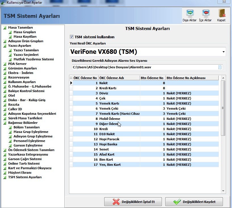Open Yazarkasa Entegrasyonu settings

(28, 154)
